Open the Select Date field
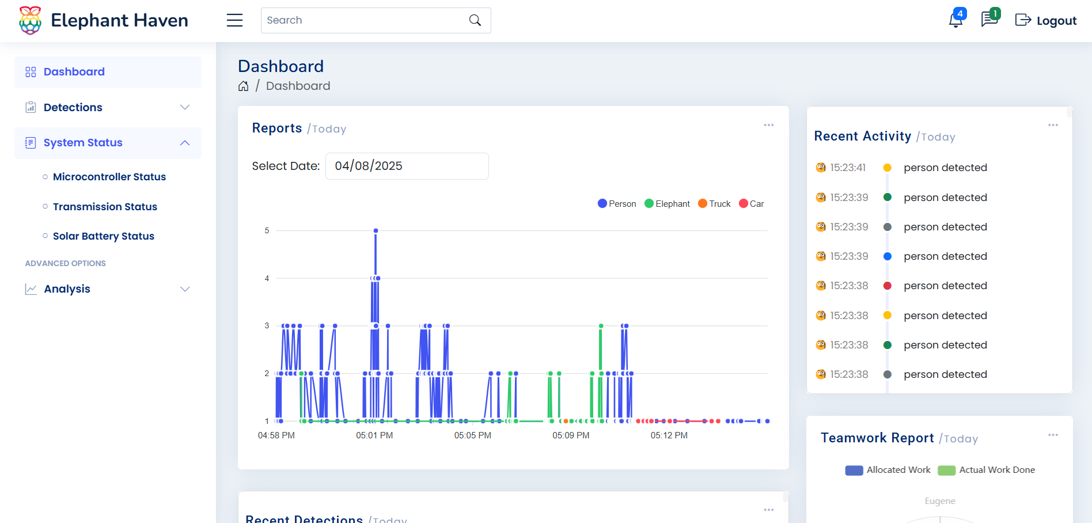The image size is (1092, 523). pyautogui.click(x=407, y=166)
